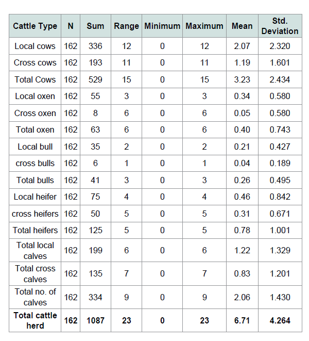Select the Local cows row label
This screenshot has height=341, width=309.
[x=35, y=46]
